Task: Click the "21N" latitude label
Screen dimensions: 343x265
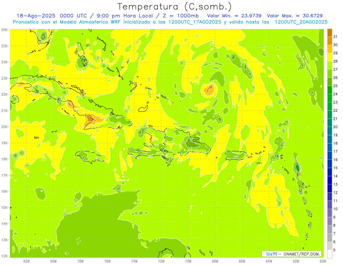Action: [4, 110]
